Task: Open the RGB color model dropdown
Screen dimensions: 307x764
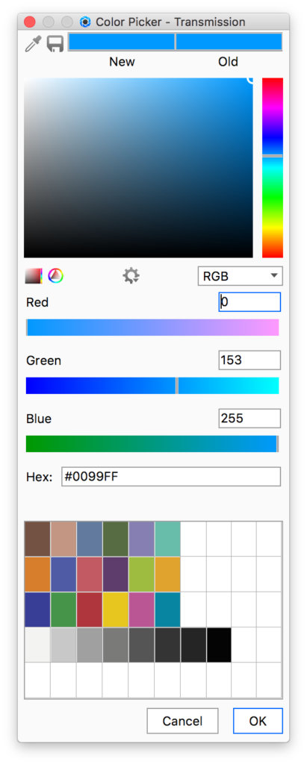Action: click(240, 276)
